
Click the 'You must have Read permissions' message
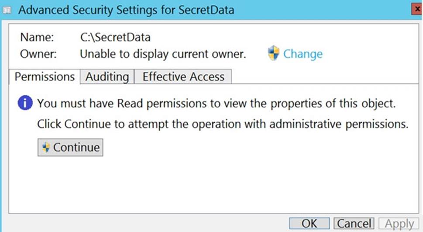click(x=216, y=104)
